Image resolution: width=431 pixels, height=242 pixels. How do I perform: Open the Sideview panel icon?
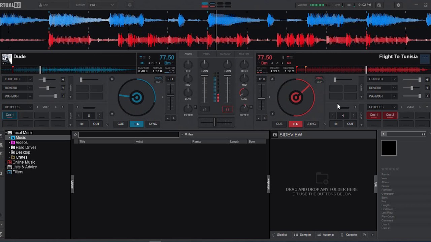[x=274, y=135]
